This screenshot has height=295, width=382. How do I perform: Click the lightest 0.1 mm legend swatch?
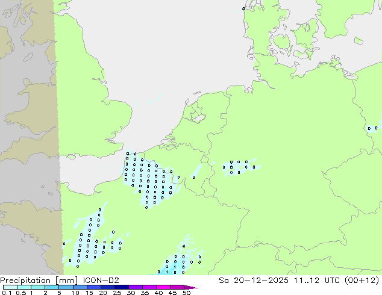pyautogui.click(x=10, y=287)
